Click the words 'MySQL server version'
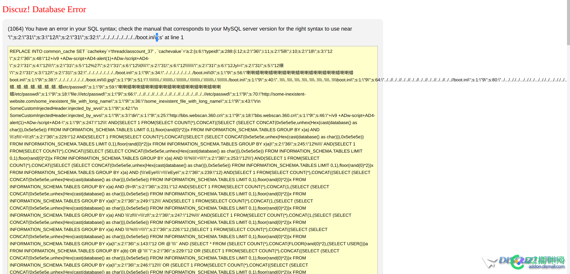Screen dimensions: 570x274 coord(250,29)
